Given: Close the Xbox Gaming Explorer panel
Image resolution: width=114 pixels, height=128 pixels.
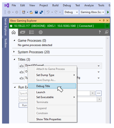Looking at the screenshot, I should (107, 21).
